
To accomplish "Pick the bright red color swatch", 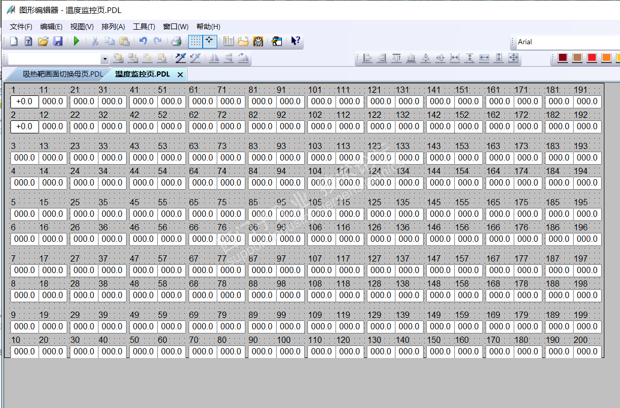I will [592, 58].
